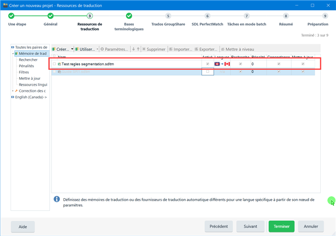
Task: Open the Utiliser dropdown arrow
Action: click(97, 49)
